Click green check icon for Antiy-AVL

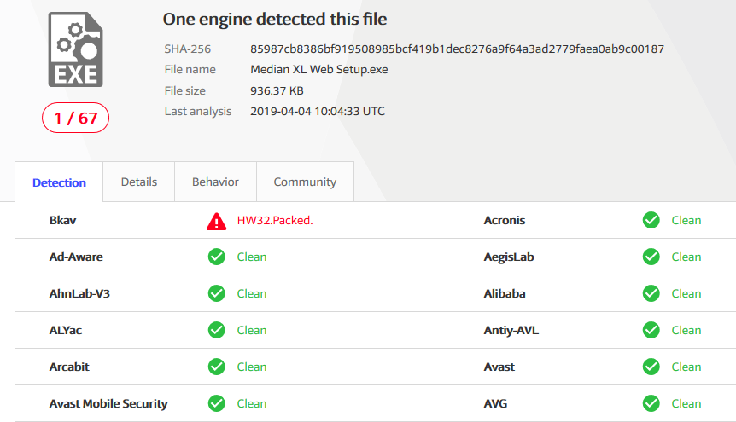pos(651,330)
